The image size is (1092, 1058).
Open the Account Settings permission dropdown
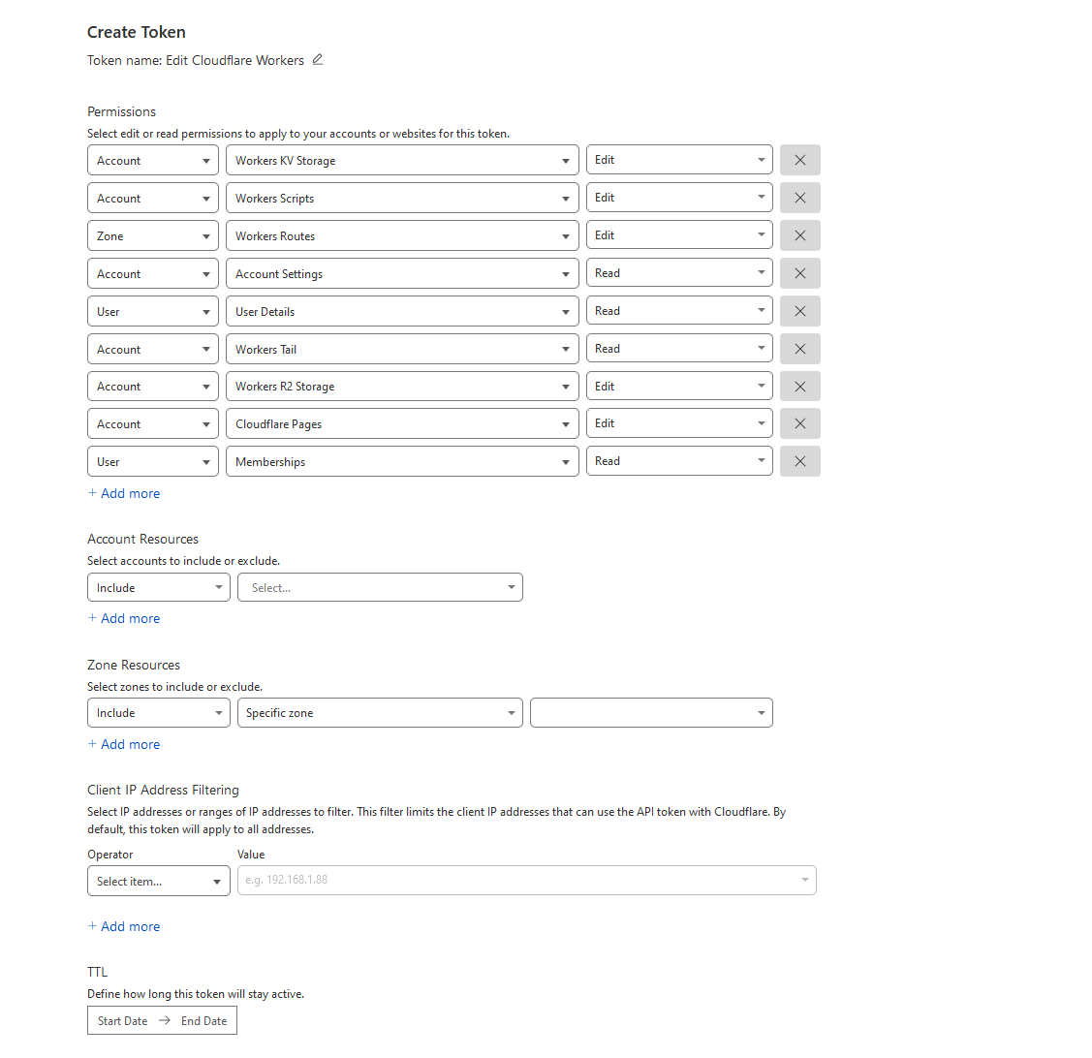(402, 273)
